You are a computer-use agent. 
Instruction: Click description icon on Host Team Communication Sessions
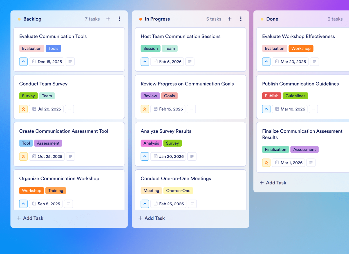coord(190,62)
